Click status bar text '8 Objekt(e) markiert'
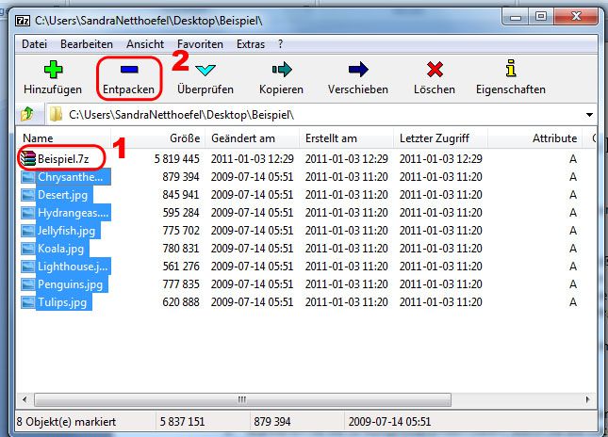 (66, 422)
